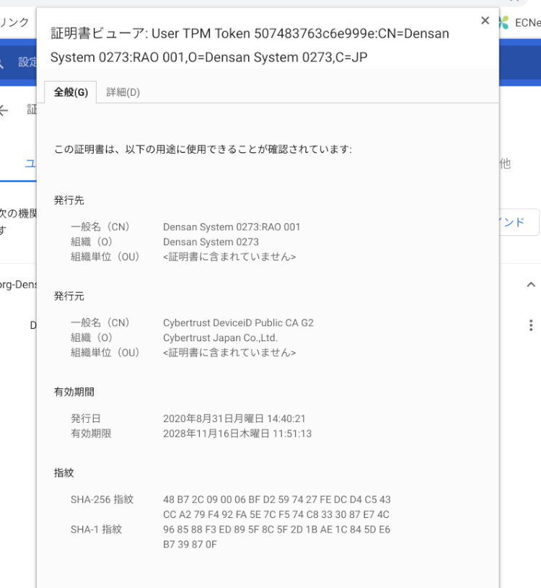Click the SHA-256 指紋 label

(102, 499)
